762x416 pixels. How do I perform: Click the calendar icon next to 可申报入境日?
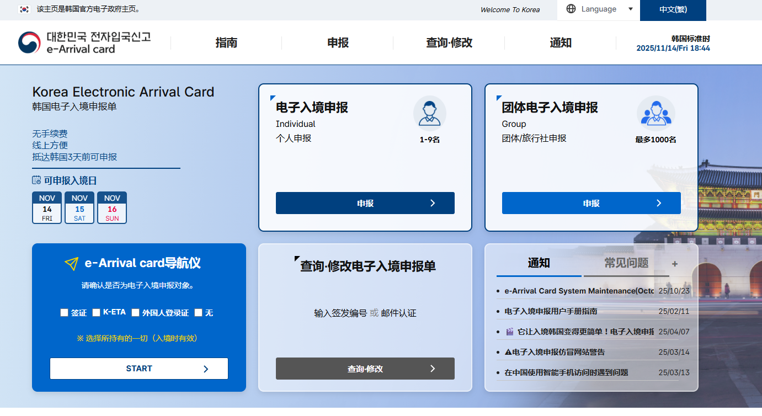(x=36, y=180)
